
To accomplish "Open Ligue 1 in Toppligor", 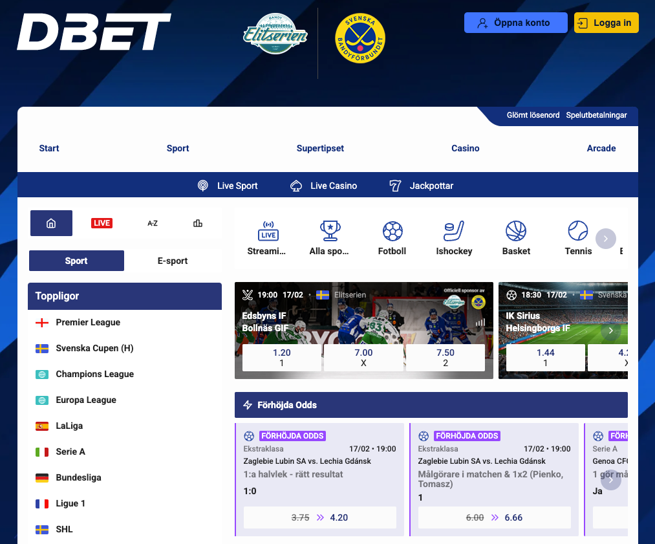I will 125,504.
